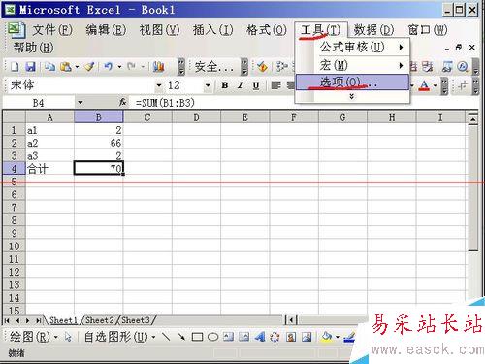Viewport: 485px width, 364px height.
Task: Open the 宏(M) submenu
Action: tap(352, 65)
